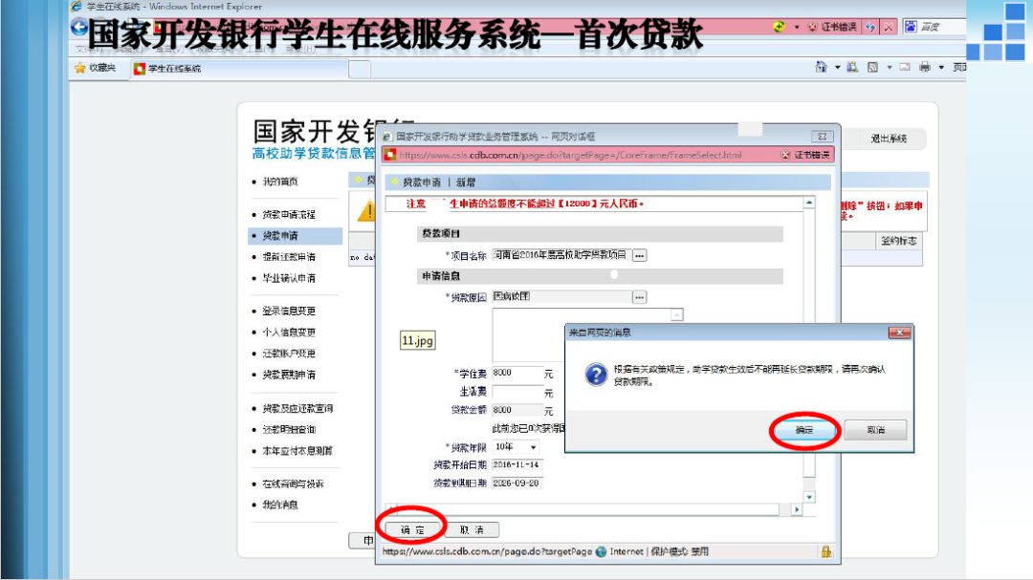This screenshot has height=580, width=1033.
Task: Expand the 贷款年限 10年 dropdown
Action: pos(533,448)
